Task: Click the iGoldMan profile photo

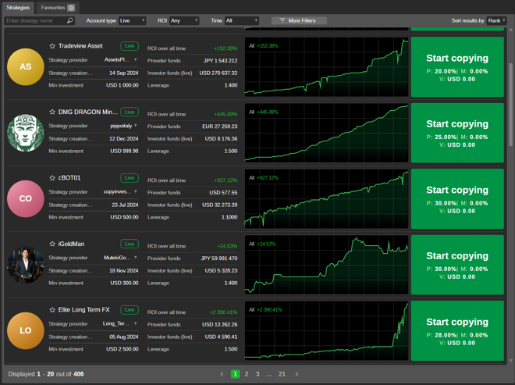Action: [x=26, y=265]
